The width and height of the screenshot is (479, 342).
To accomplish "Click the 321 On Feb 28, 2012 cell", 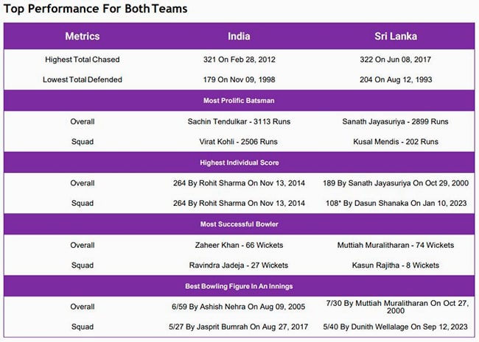I will (239, 59).
